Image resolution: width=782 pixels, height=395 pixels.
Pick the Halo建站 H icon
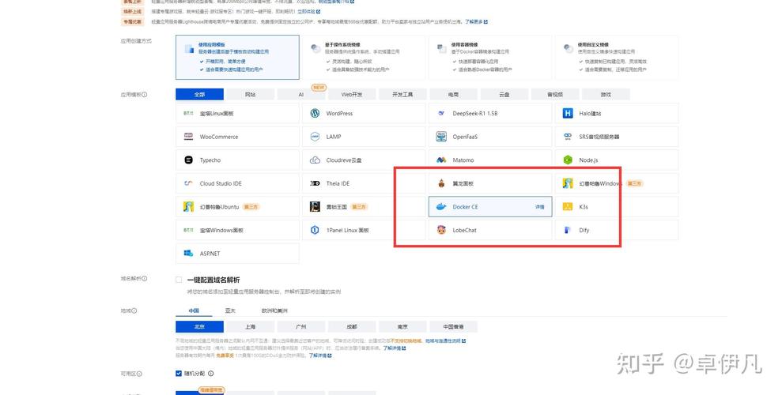point(568,114)
